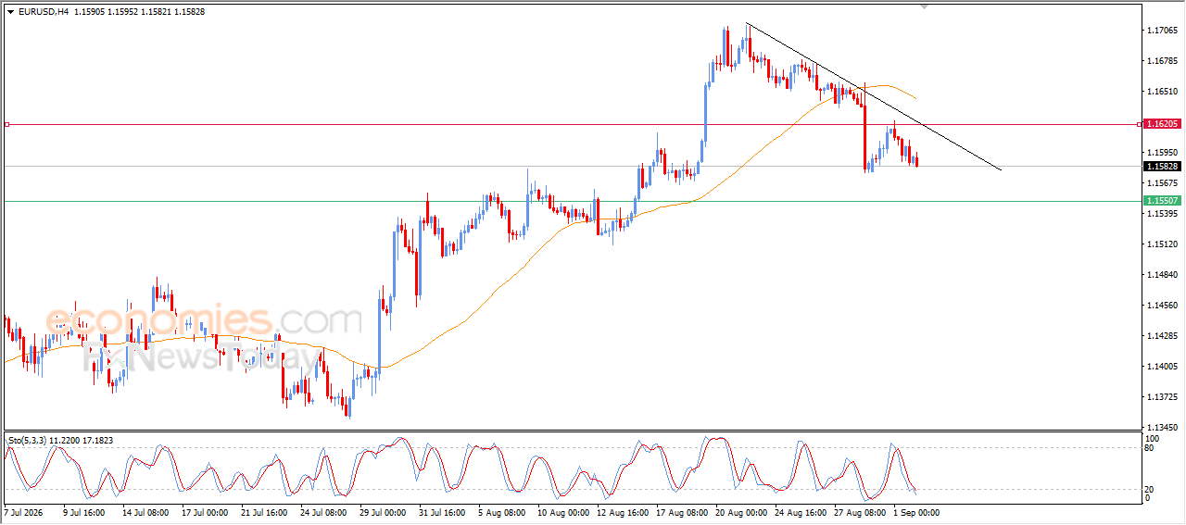The width and height of the screenshot is (1186, 525).
Task: Click the small arrow icon beside EURUSD,H4
Action: 10,11
